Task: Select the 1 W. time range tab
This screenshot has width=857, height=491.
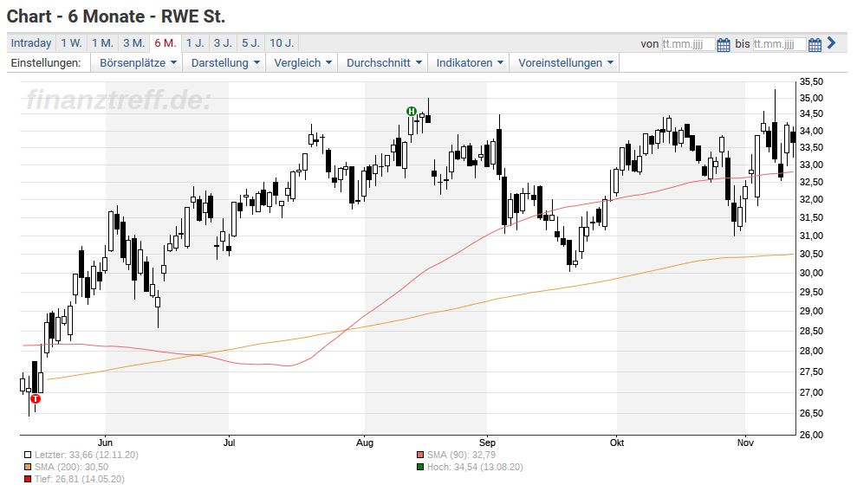Action: (x=72, y=43)
